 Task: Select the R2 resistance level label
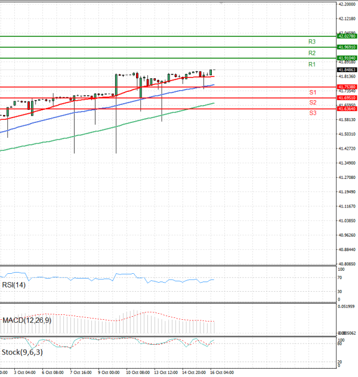click(x=311, y=53)
